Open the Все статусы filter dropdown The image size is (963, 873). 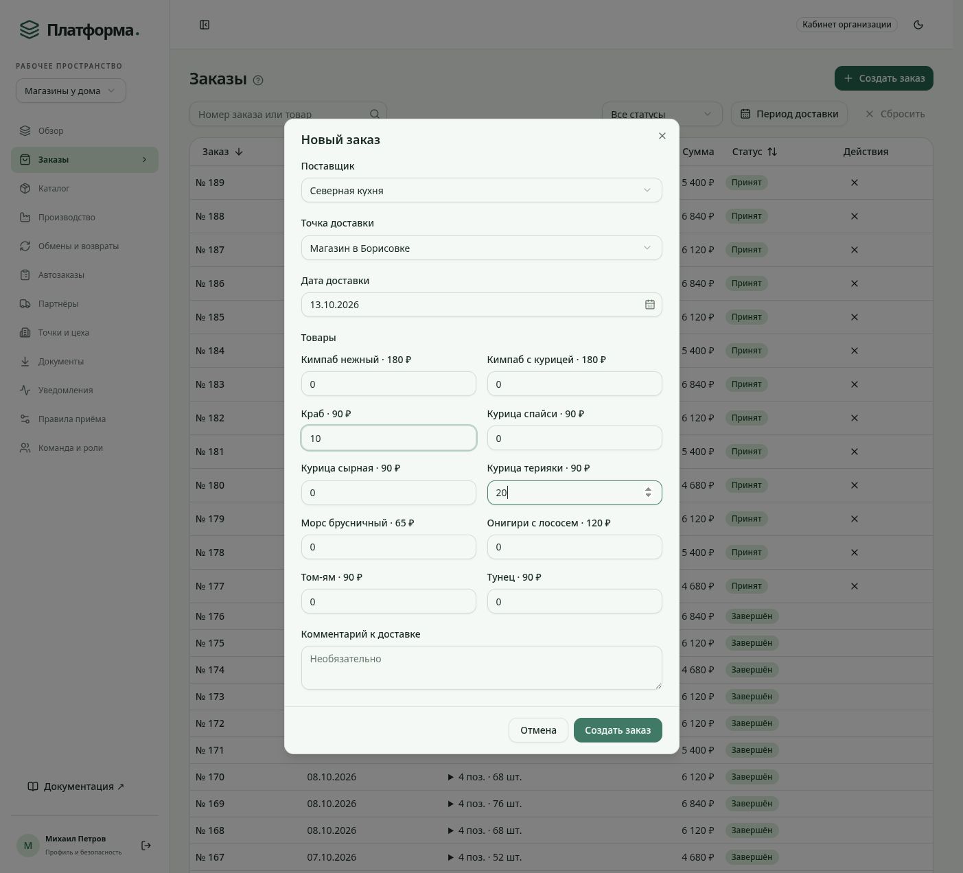pyautogui.click(x=662, y=114)
